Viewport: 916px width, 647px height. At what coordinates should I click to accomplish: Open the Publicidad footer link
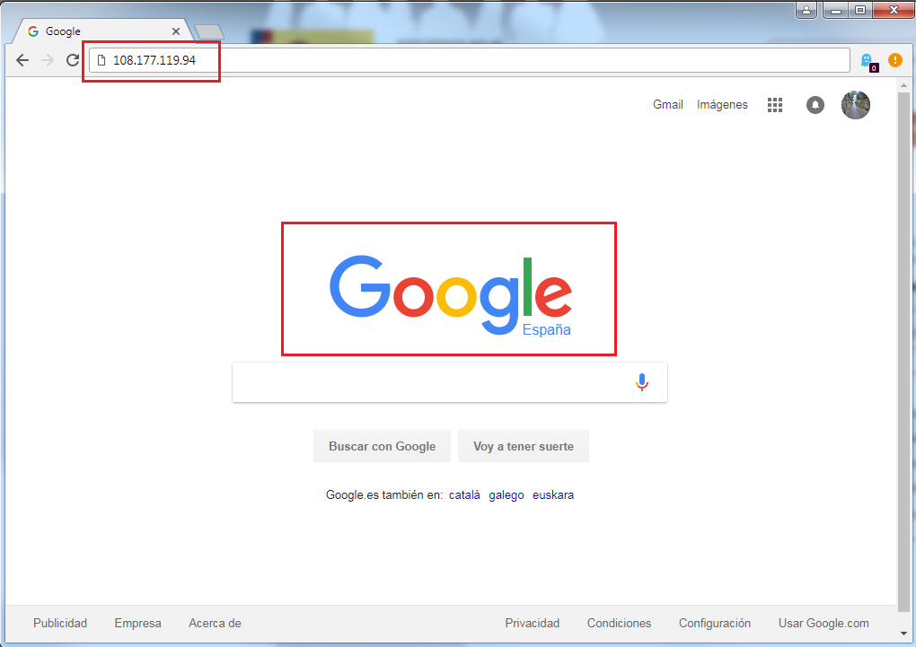tap(60, 623)
